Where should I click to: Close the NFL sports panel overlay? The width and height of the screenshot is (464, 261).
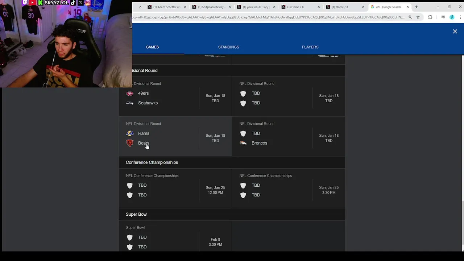tap(455, 32)
